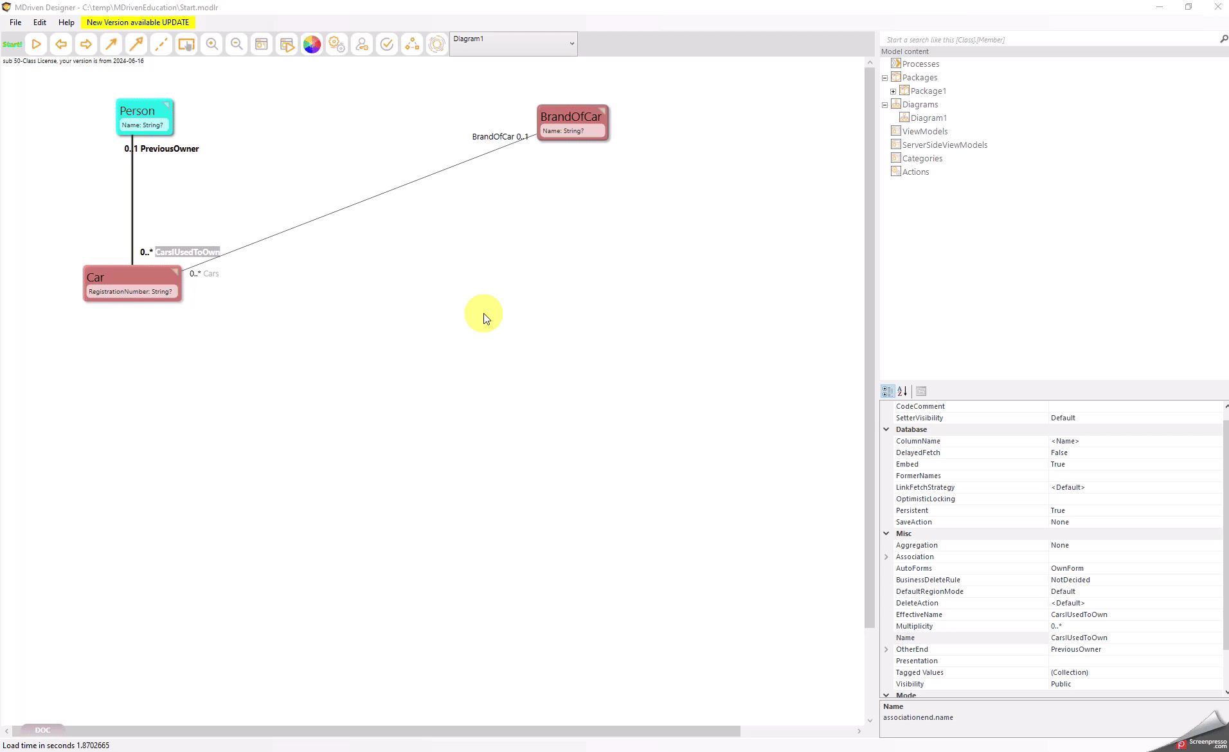Screen dimensions: 1229x752
Task: Toggle alphabetical sort in property grid
Action: [902, 391]
